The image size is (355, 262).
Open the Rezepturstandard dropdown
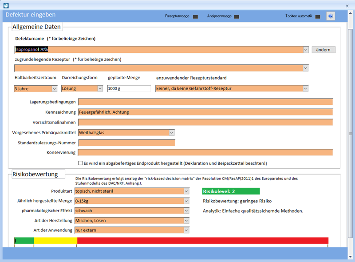305,88
